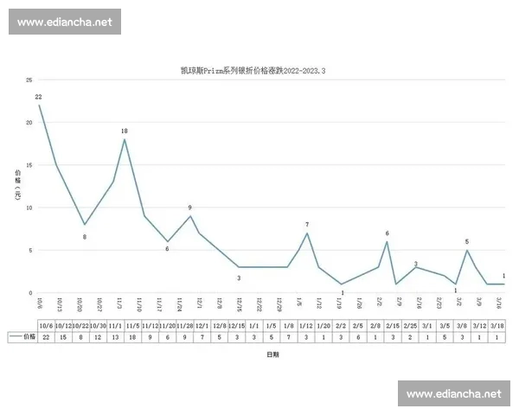Select the 3/18 date cell in the table

point(497,326)
